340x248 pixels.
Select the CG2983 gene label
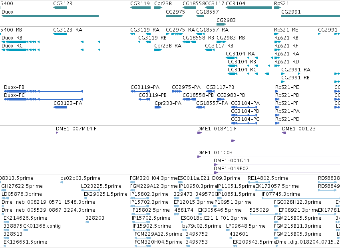pyautogui.click(x=226, y=20)
